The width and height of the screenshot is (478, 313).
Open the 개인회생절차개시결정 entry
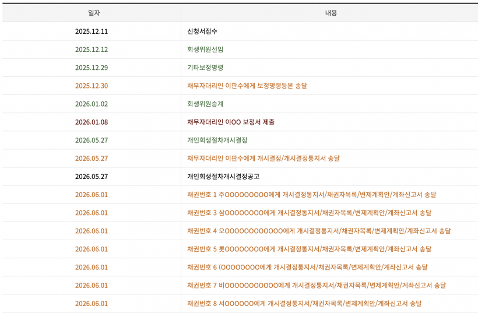pos(217,140)
